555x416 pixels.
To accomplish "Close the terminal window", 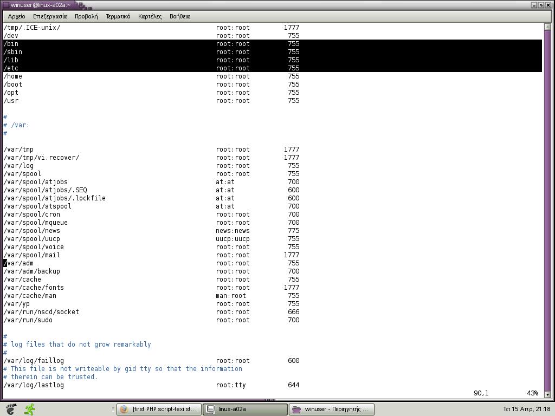I will pos(548,5).
